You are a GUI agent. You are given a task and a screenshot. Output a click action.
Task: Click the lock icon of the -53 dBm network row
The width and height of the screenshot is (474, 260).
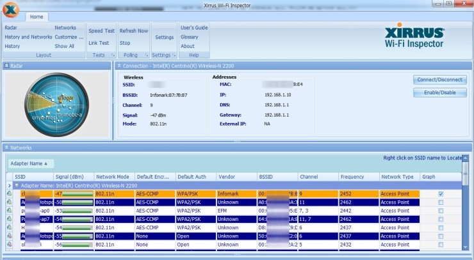click(x=10, y=211)
